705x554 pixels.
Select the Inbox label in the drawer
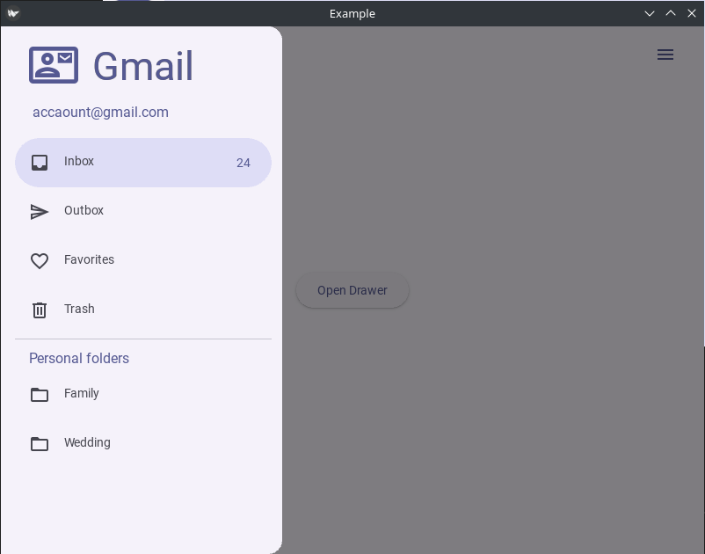tap(79, 161)
